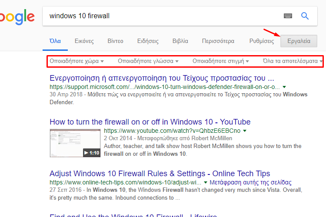This screenshot has width=326, height=217.
Task: Expand the Όλα τα αποτελέσματα dropdown
Action: pyautogui.click(x=293, y=61)
